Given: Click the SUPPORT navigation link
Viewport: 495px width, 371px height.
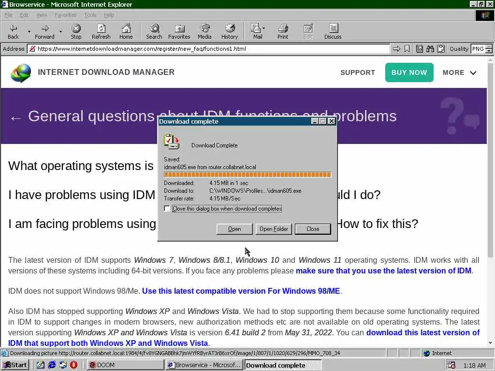Looking at the screenshot, I should coord(358,72).
